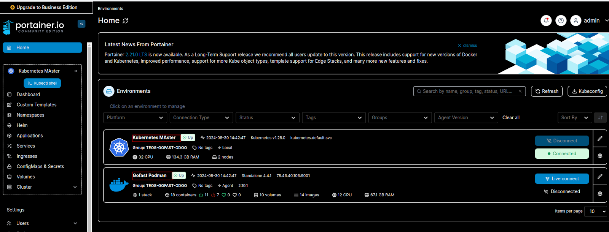
Task: Open the Home menu item
Action: (42, 47)
